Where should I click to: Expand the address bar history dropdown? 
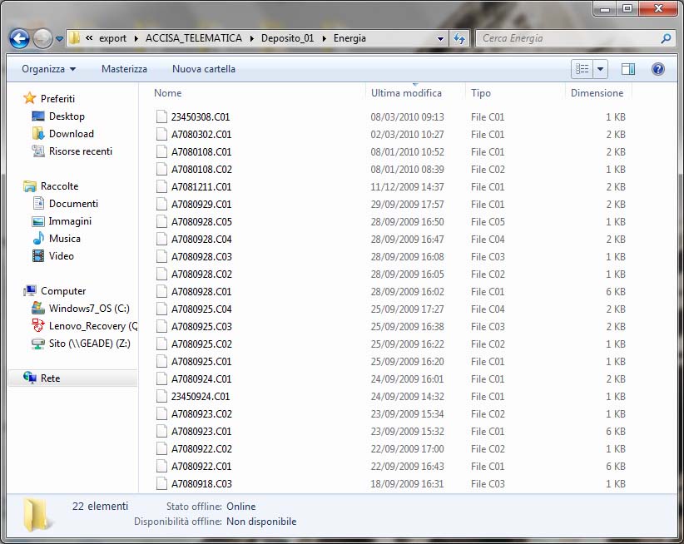coord(441,38)
